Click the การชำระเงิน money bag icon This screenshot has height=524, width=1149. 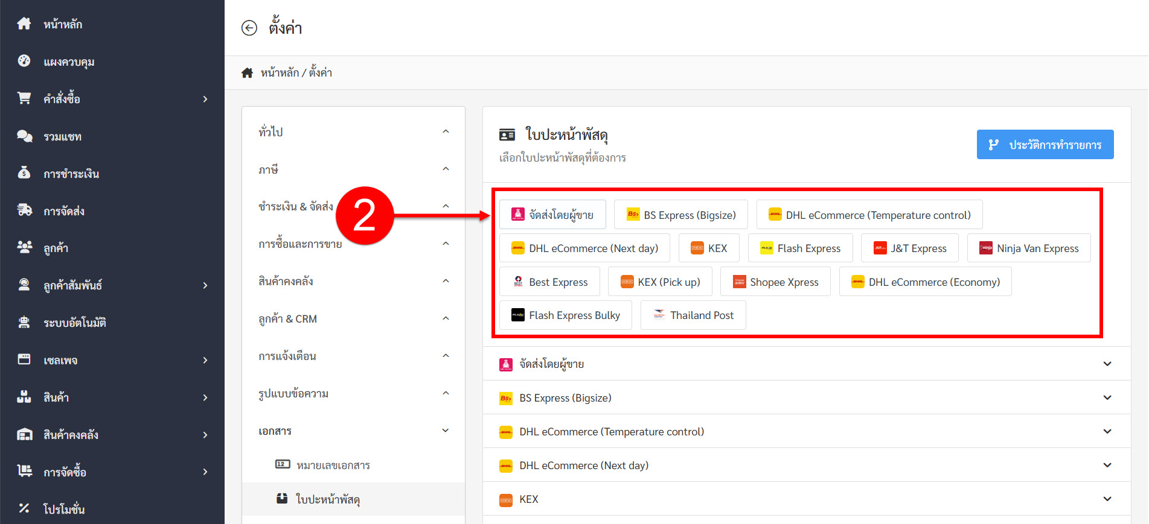click(x=24, y=173)
